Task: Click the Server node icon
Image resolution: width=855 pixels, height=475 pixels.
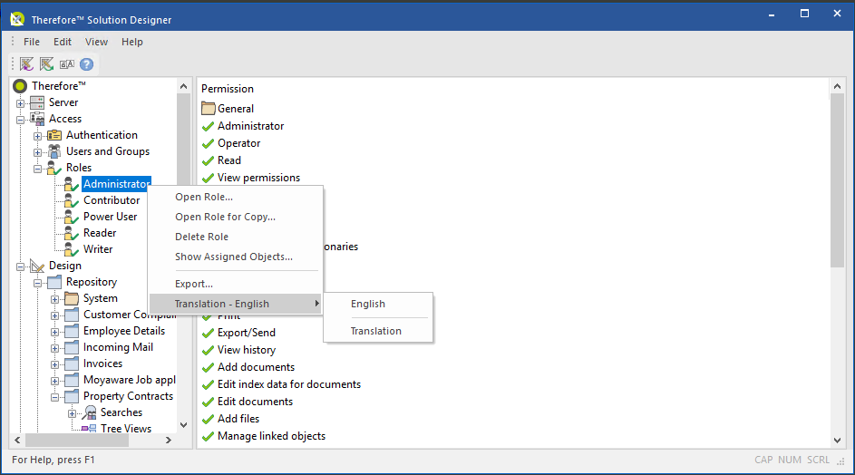Action: [37, 102]
